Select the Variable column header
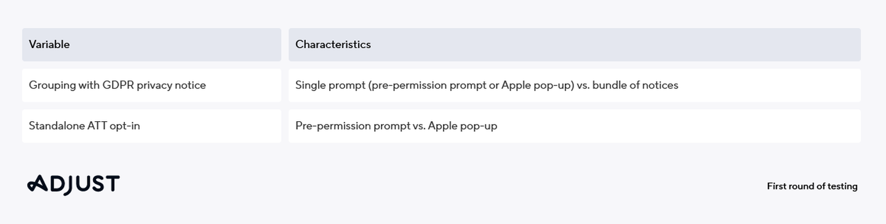 coord(151,44)
